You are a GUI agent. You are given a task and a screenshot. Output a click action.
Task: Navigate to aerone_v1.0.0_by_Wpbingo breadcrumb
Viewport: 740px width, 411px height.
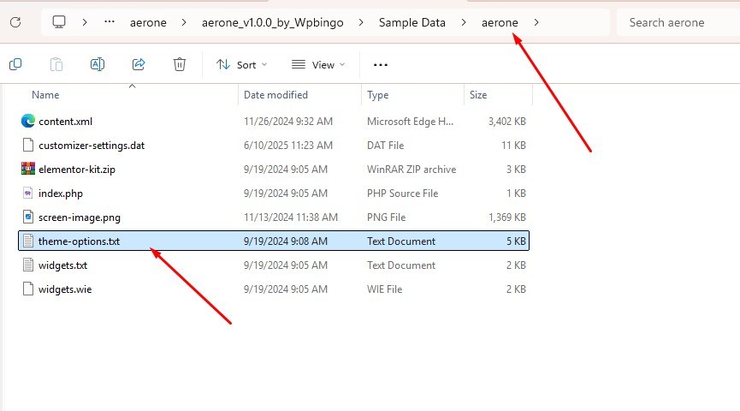tap(273, 22)
